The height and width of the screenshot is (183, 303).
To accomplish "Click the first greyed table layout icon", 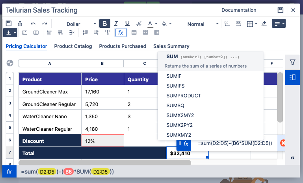I will point(134,33).
